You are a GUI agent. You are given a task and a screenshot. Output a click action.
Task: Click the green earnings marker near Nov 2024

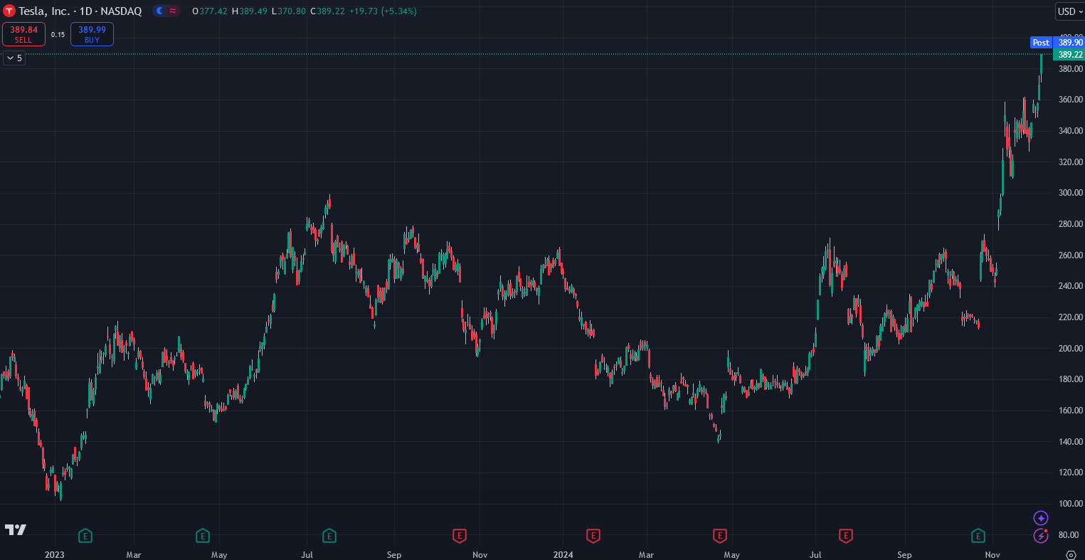pos(978,535)
